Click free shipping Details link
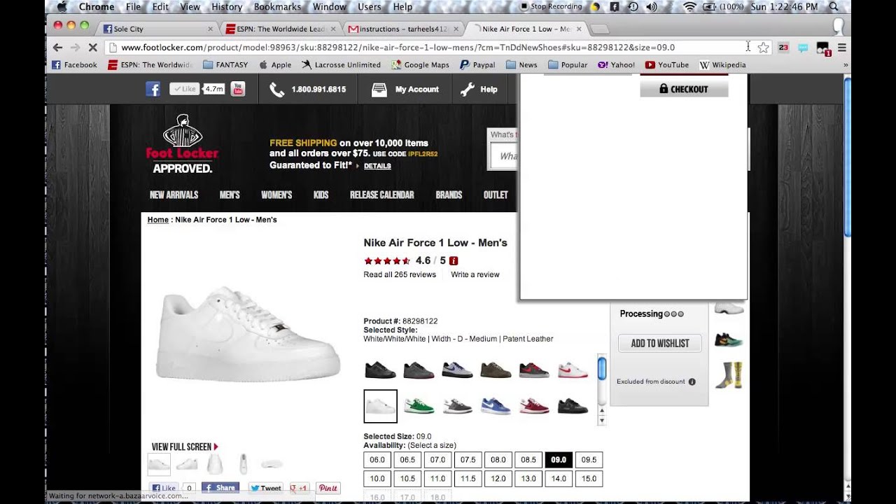The width and height of the screenshot is (896, 504). click(377, 166)
